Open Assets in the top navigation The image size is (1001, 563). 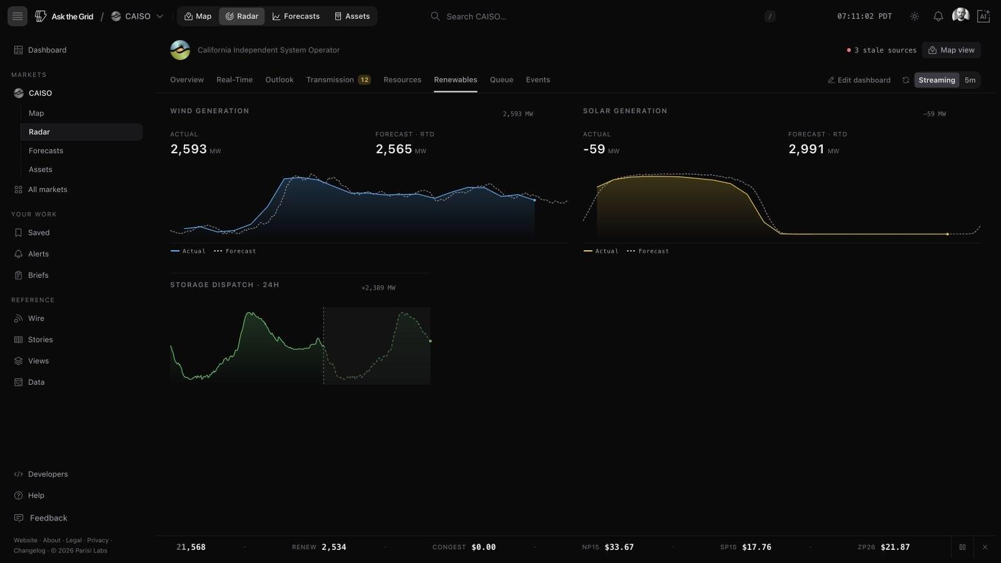pos(352,16)
